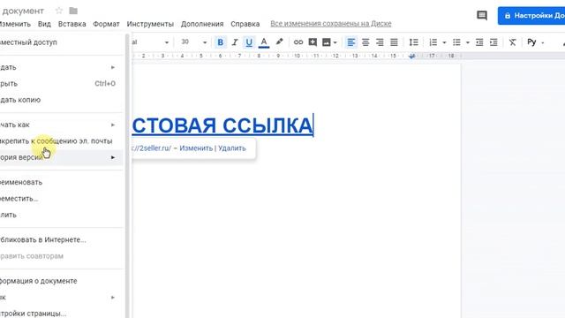Align text to the right
Screen dimensions: 565x318
coord(380,42)
